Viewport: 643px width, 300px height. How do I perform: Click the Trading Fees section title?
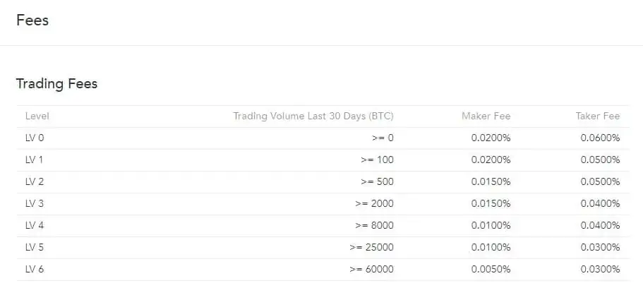pyautogui.click(x=56, y=83)
